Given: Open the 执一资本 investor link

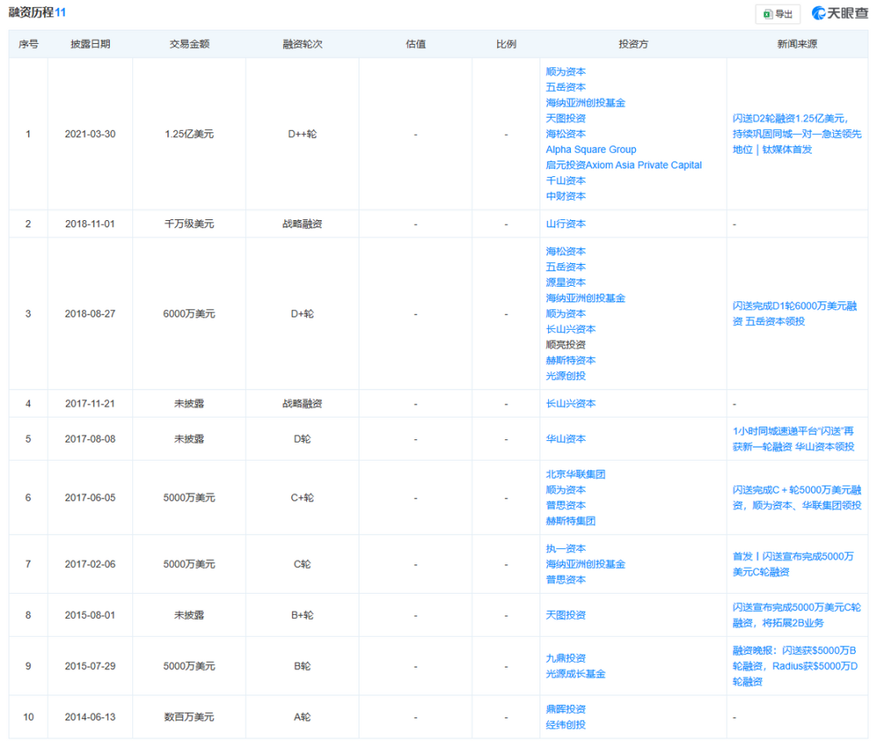Looking at the screenshot, I should (565, 548).
